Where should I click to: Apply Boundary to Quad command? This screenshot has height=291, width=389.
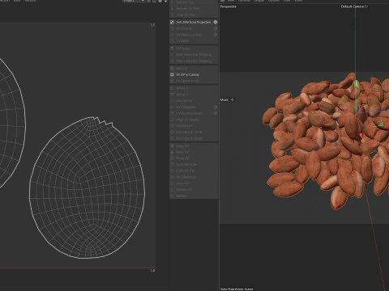point(189,138)
